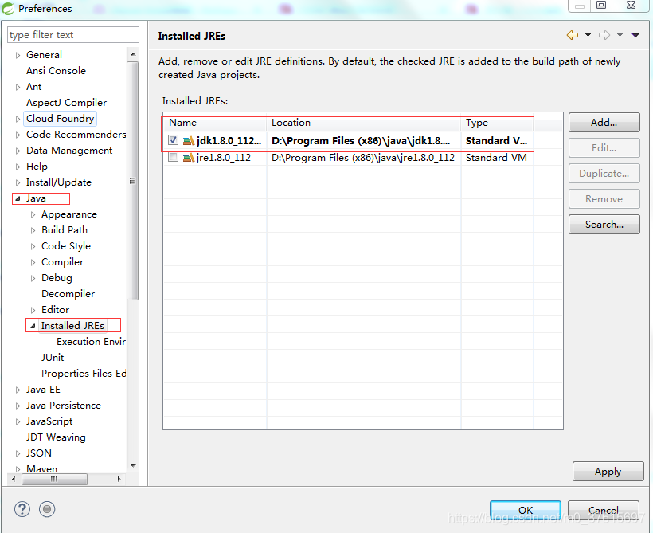Screen dimensions: 653x533
Task: Check the jre1.8.0_112 checkbox
Action: [x=173, y=157]
